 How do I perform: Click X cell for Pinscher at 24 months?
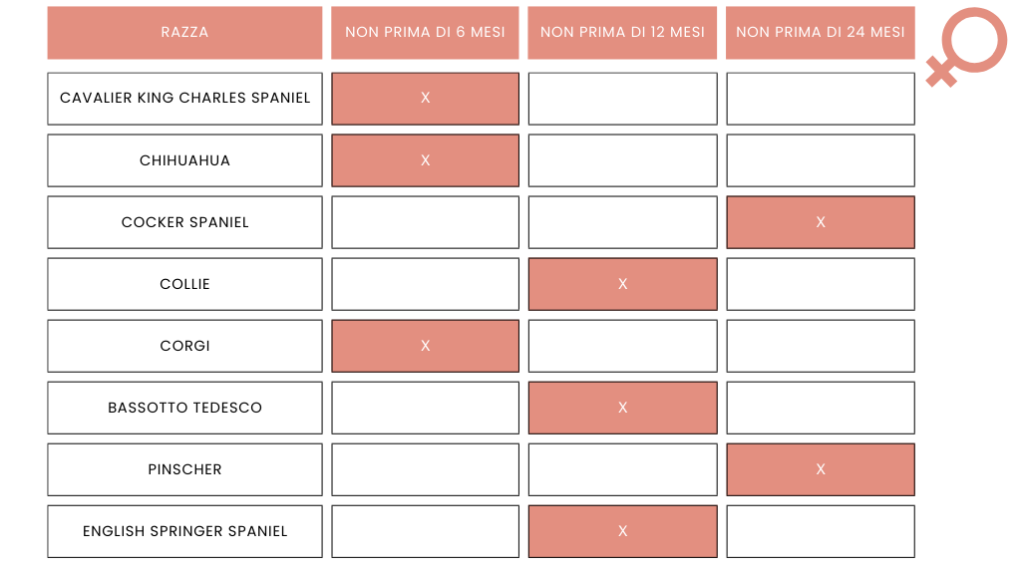[x=820, y=468]
